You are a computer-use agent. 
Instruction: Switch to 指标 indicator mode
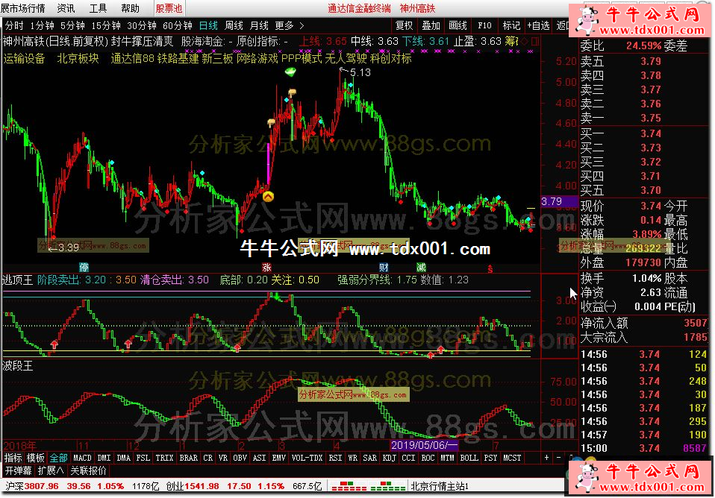coord(13,458)
